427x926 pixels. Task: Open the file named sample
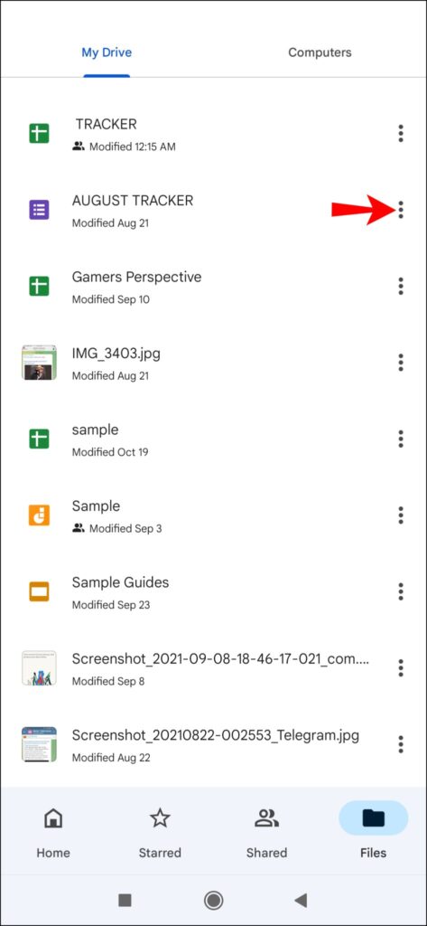coord(213,439)
